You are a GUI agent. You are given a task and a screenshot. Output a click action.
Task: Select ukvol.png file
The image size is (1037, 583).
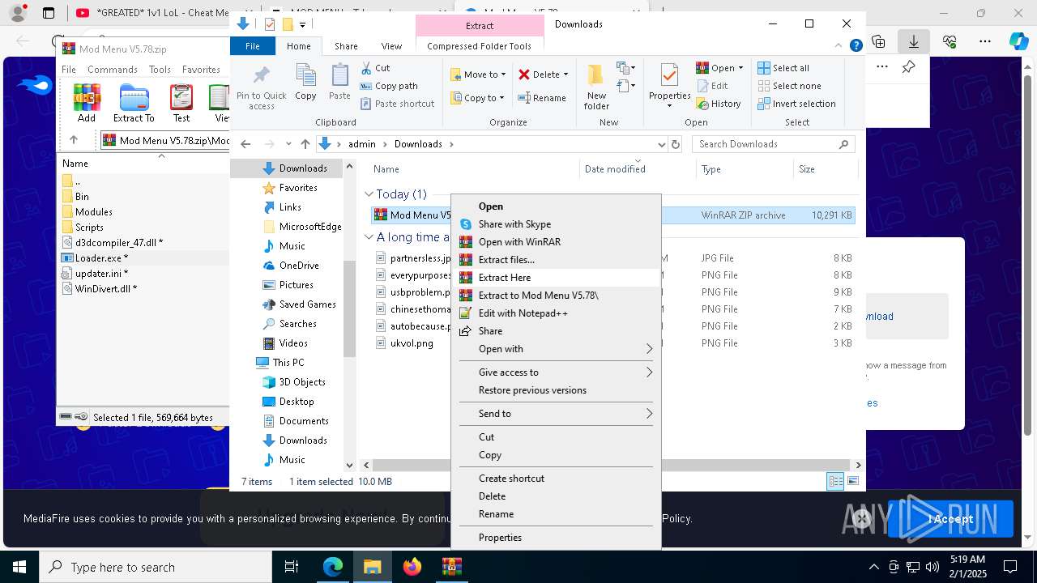tap(412, 343)
